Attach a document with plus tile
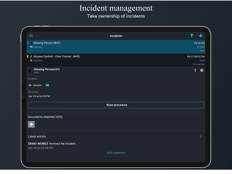Screen dimensions: 232x174 point(32,124)
